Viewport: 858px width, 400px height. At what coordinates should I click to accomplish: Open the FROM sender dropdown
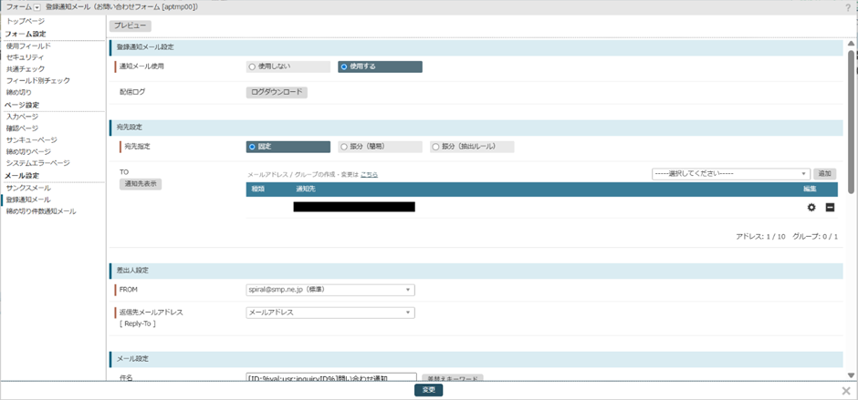[330, 290]
